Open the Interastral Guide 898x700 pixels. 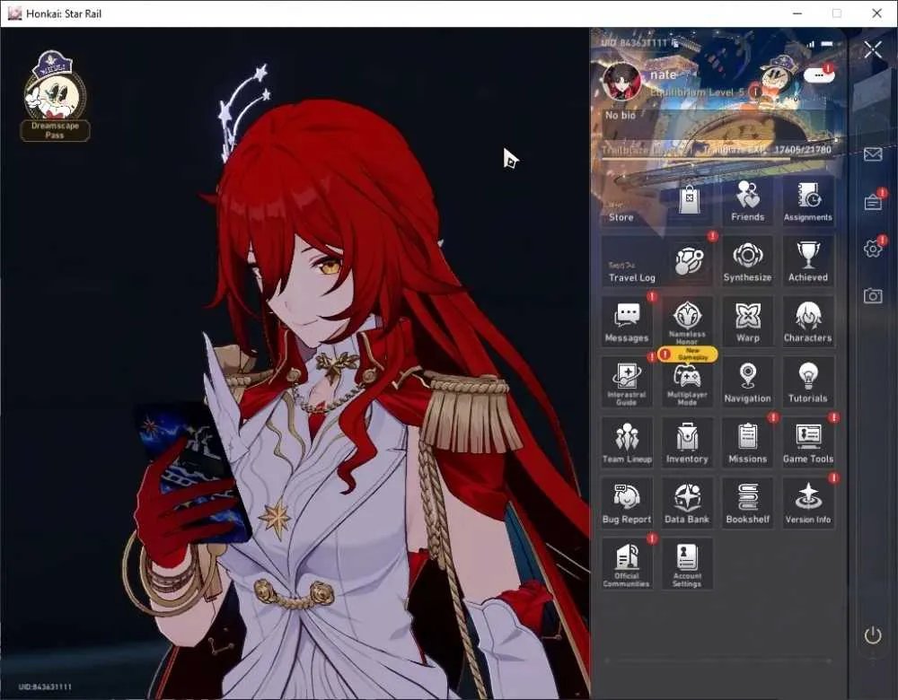(x=627, y=382)
